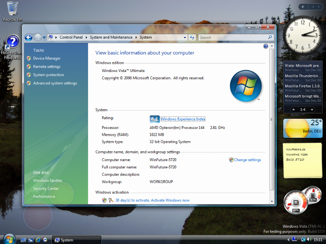
Task: Click Change settings for computer name
Action: tap(247, 160)
